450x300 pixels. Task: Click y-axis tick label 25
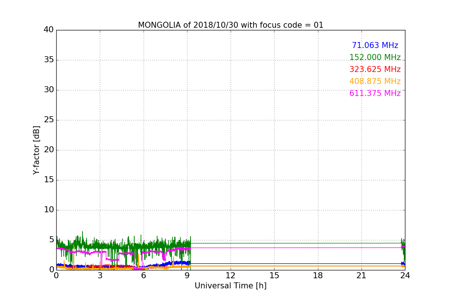point(48,120)
